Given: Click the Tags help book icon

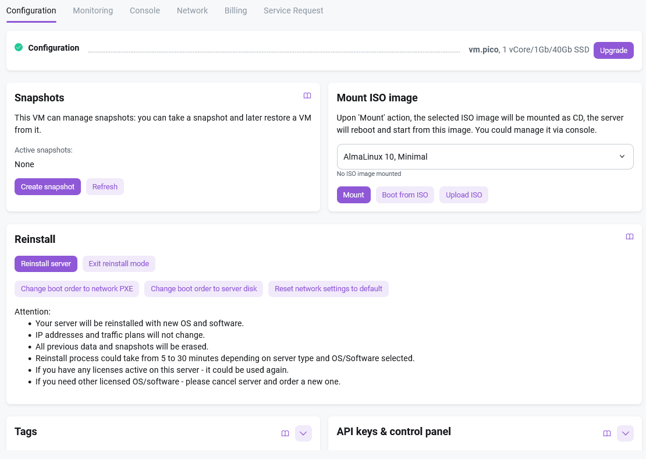Looking at the screenshot, I should pyautogui.click(x=285, y=433).
